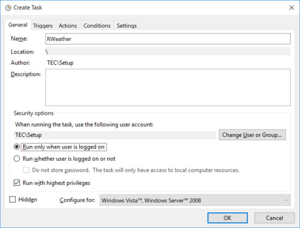Open the Triggers tab

coord(43,26)
